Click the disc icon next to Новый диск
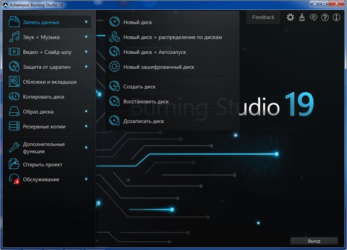Image resolution: width=347 pixels, height=250 pixels. pyautogui.click(x=114, y=22)
